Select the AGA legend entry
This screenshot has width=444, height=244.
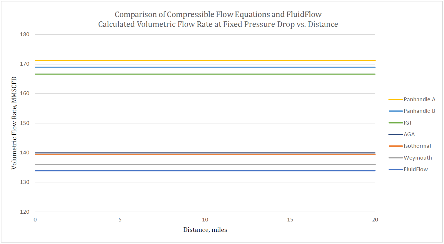click(x=409, y=134)
